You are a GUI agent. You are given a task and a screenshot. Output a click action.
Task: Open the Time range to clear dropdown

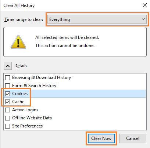tap(97, 19)
